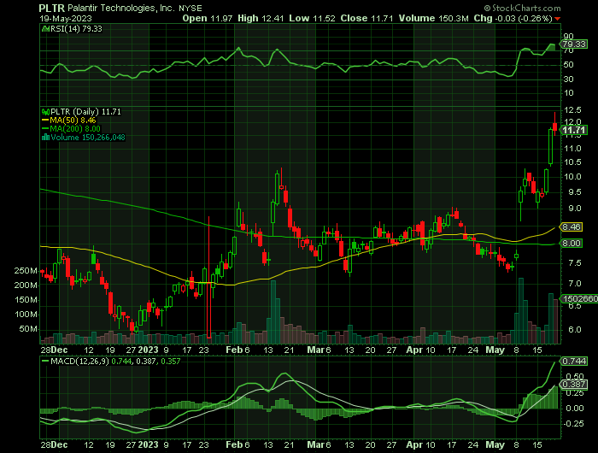Click the Close 11.71 value in header
Viewport: 598px width, 453px height.
[366, 18]
